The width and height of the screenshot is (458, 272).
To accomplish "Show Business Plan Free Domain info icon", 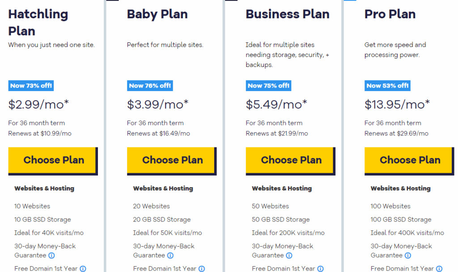I will tap(320, 269).
